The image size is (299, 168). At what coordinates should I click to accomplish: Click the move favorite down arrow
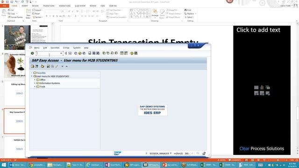click(x=62, y=66)
